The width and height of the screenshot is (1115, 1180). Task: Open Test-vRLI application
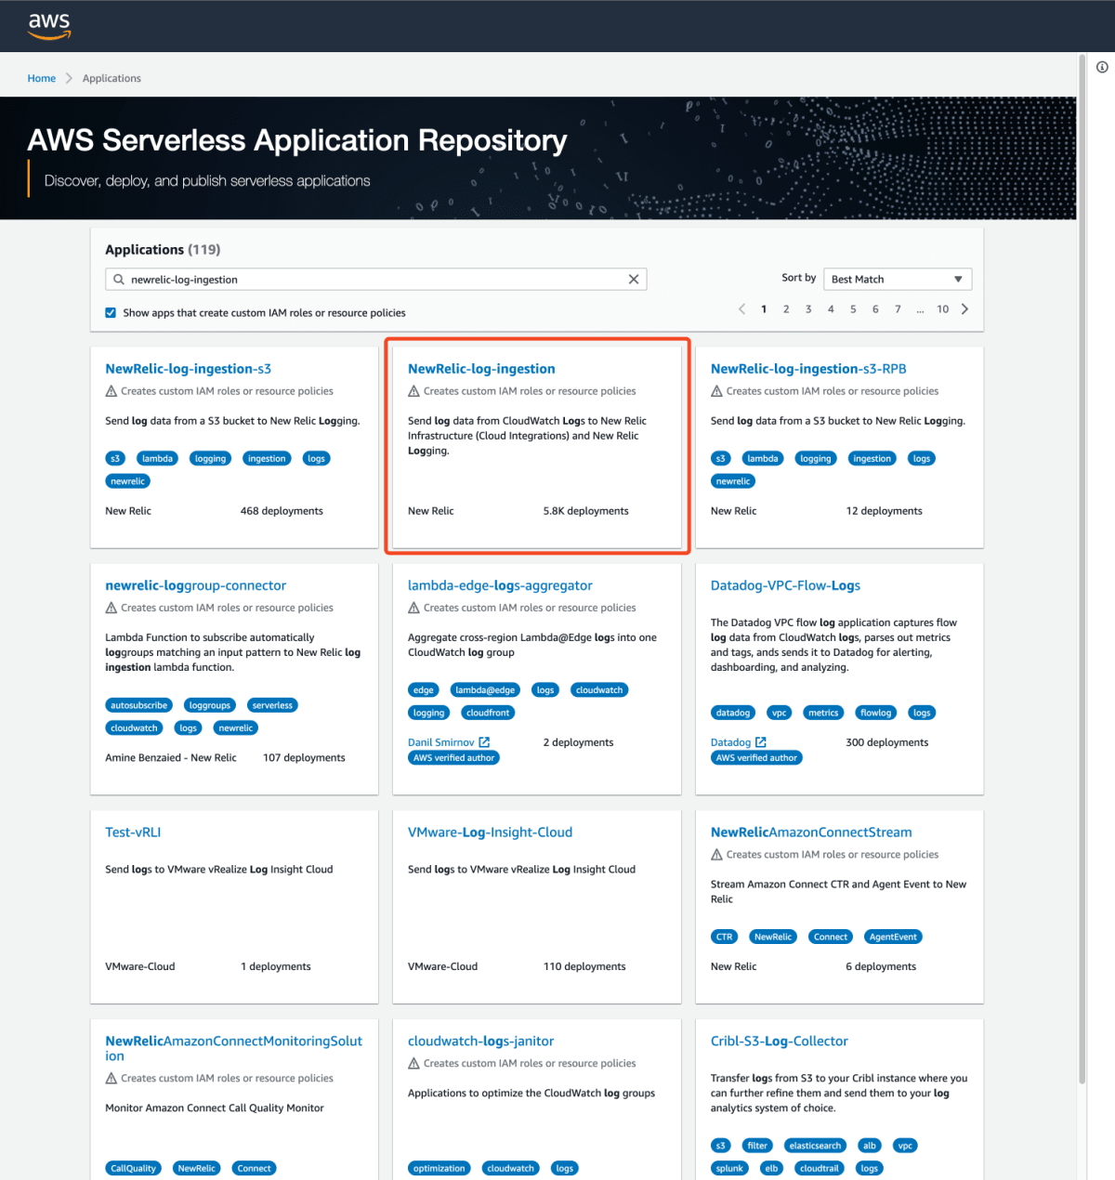tap(133, 833)
